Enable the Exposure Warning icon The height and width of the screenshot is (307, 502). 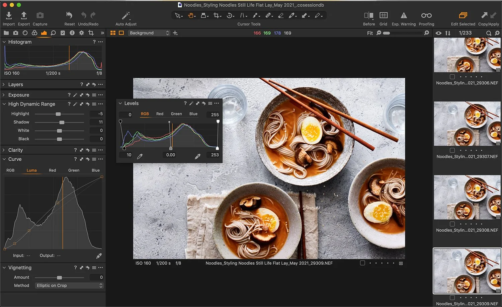tap(404, 15)
